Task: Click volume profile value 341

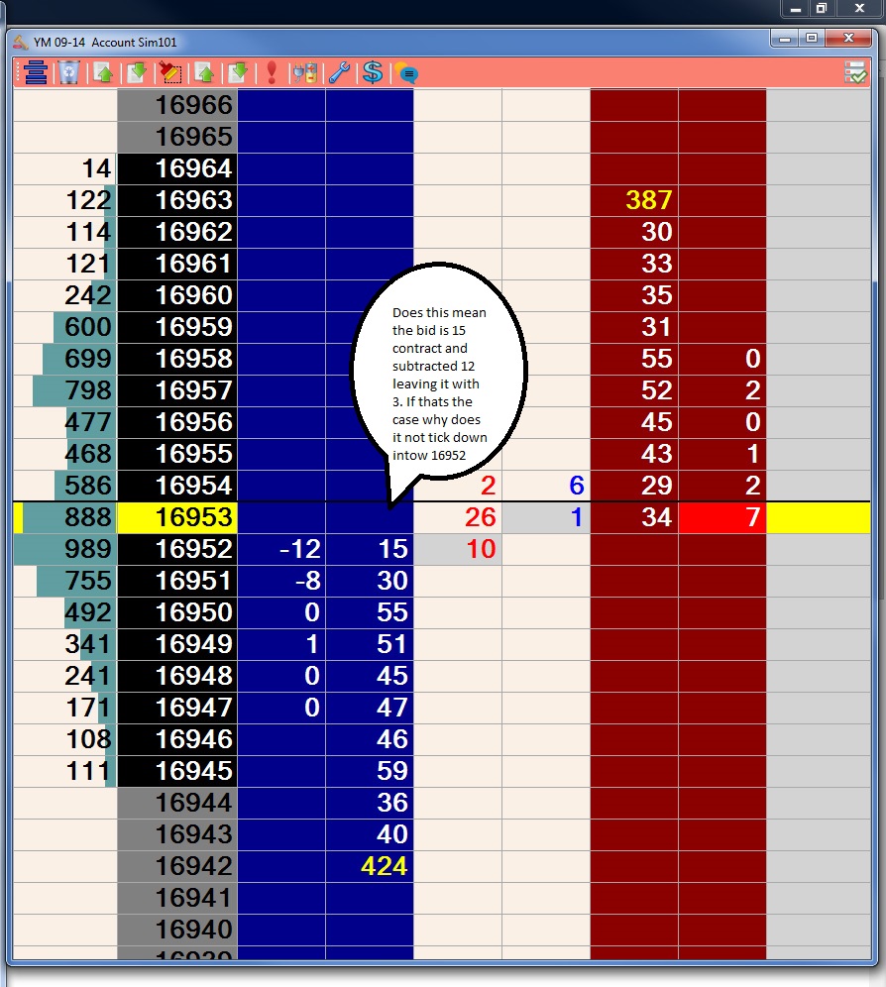Action: pyautogui.click(x=64, y=644)
